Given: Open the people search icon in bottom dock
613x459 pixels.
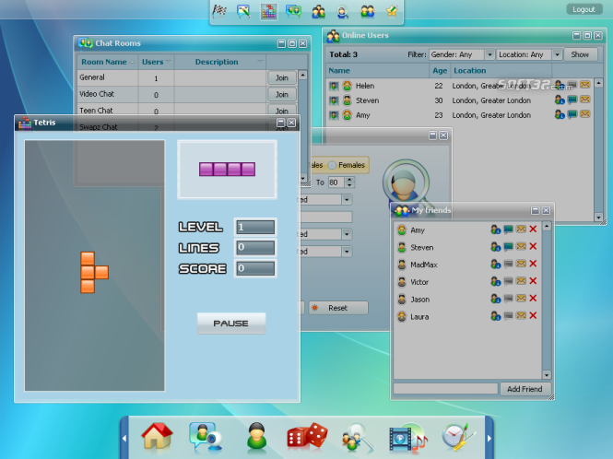Looking at the screenshot, I should click(x=357, y=437).
